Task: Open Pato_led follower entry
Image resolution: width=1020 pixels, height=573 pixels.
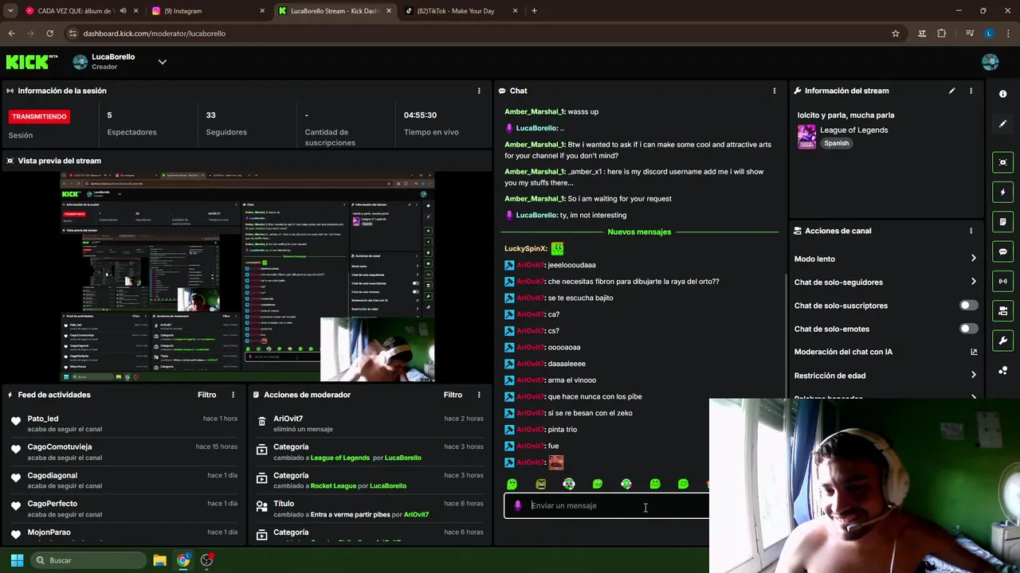Action: 124,423
